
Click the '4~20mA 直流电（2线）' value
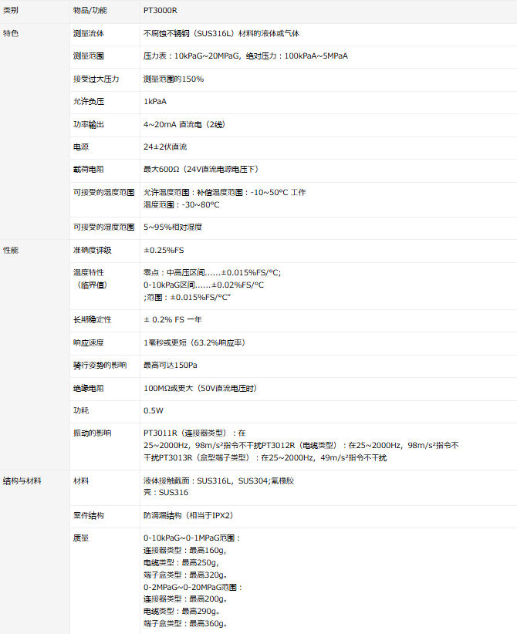point(184,124)
